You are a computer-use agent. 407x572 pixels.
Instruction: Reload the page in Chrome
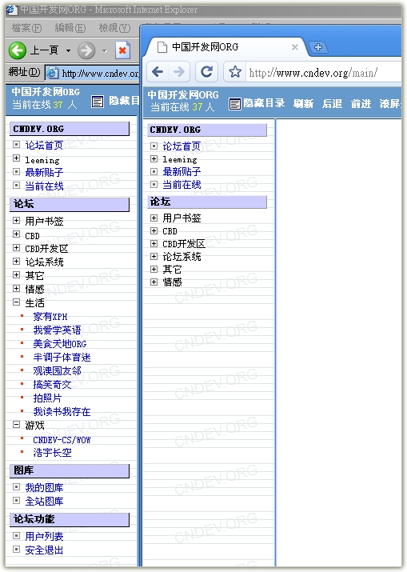point(207,72)
